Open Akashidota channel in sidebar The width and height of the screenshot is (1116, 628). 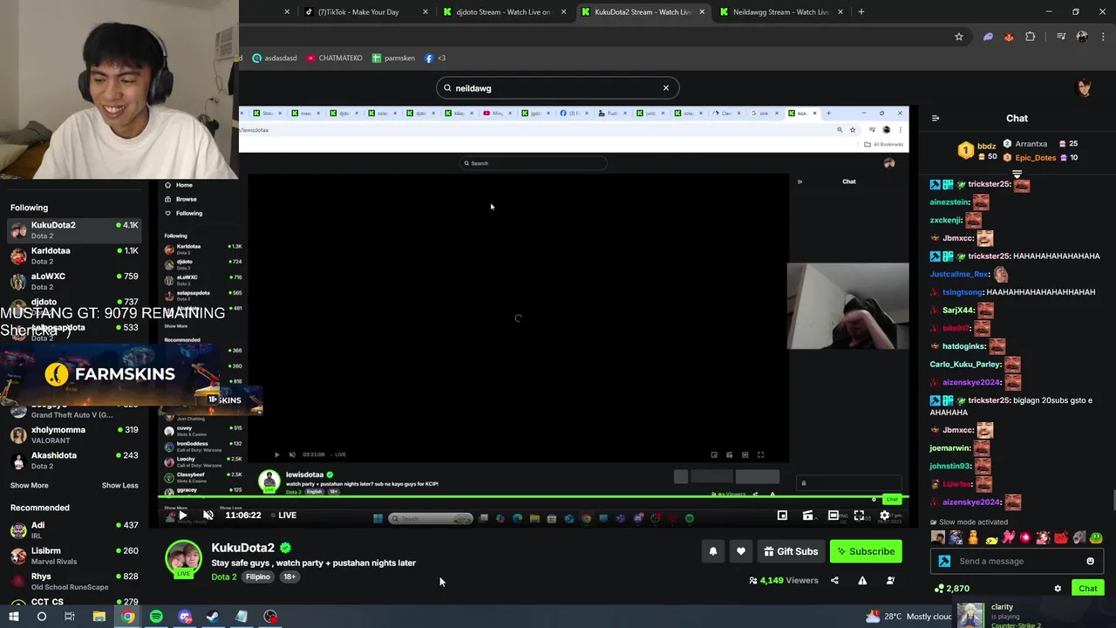[x=74, y=461]
